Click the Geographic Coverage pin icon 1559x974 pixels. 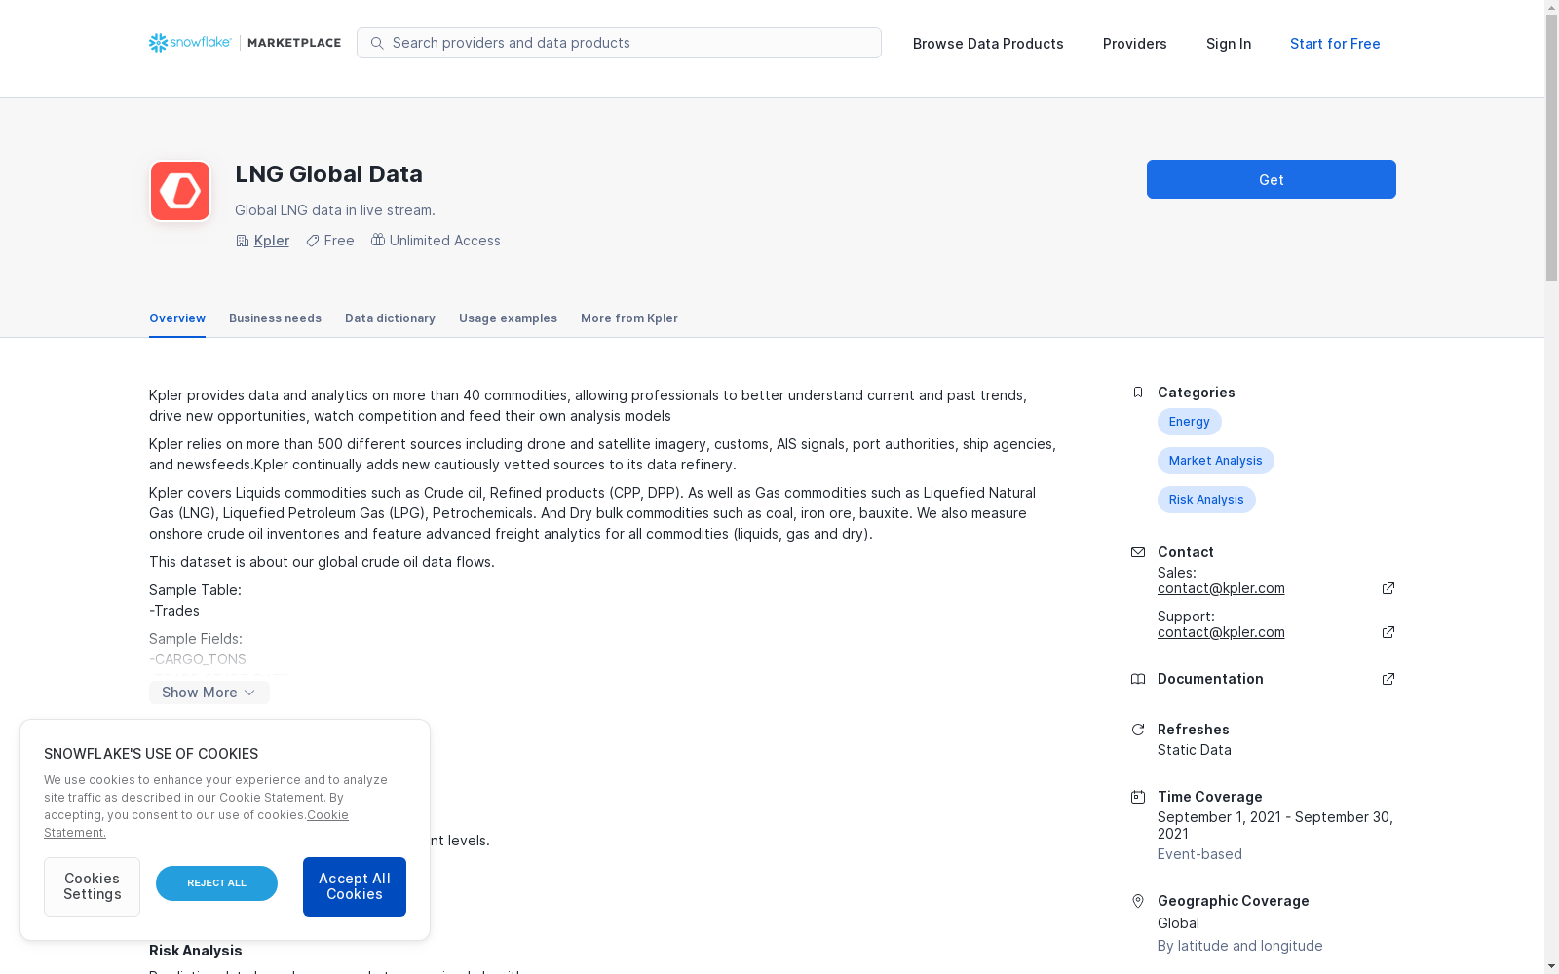(x=1137, y=901)
